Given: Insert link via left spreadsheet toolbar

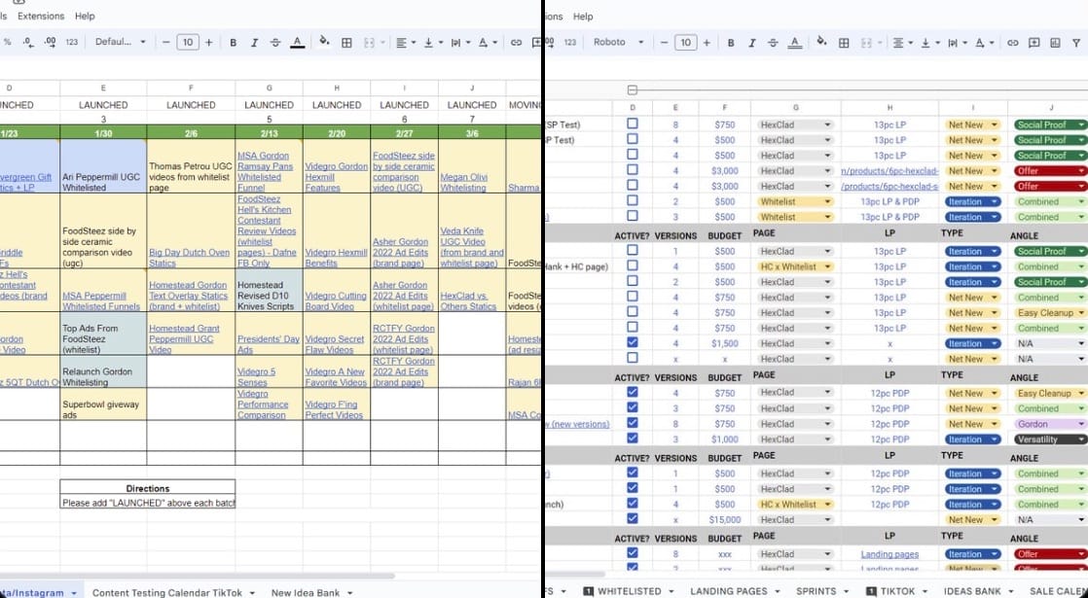Looking at the screenshot, I should pyautogui.click(x=516, y=42).
